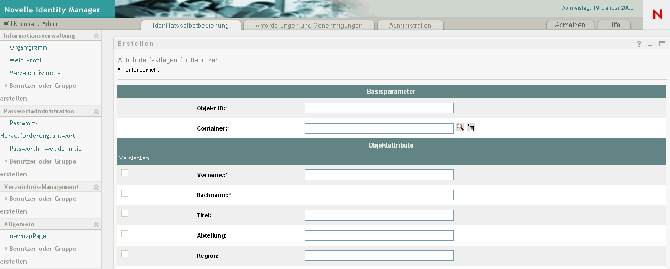Open Passwort-Herausforderungsantwort link

click(x=38, y=129)
